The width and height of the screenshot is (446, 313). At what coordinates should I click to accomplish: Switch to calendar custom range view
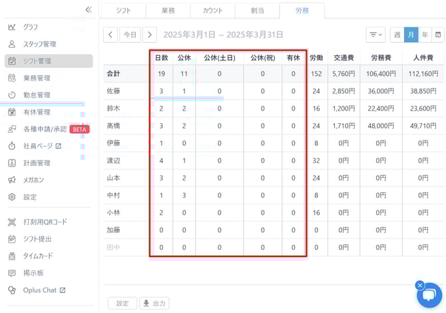[x=438, y=35]
